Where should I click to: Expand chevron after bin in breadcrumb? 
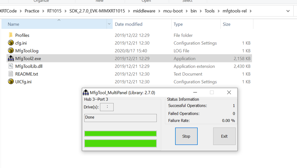(x=201, y=11)
